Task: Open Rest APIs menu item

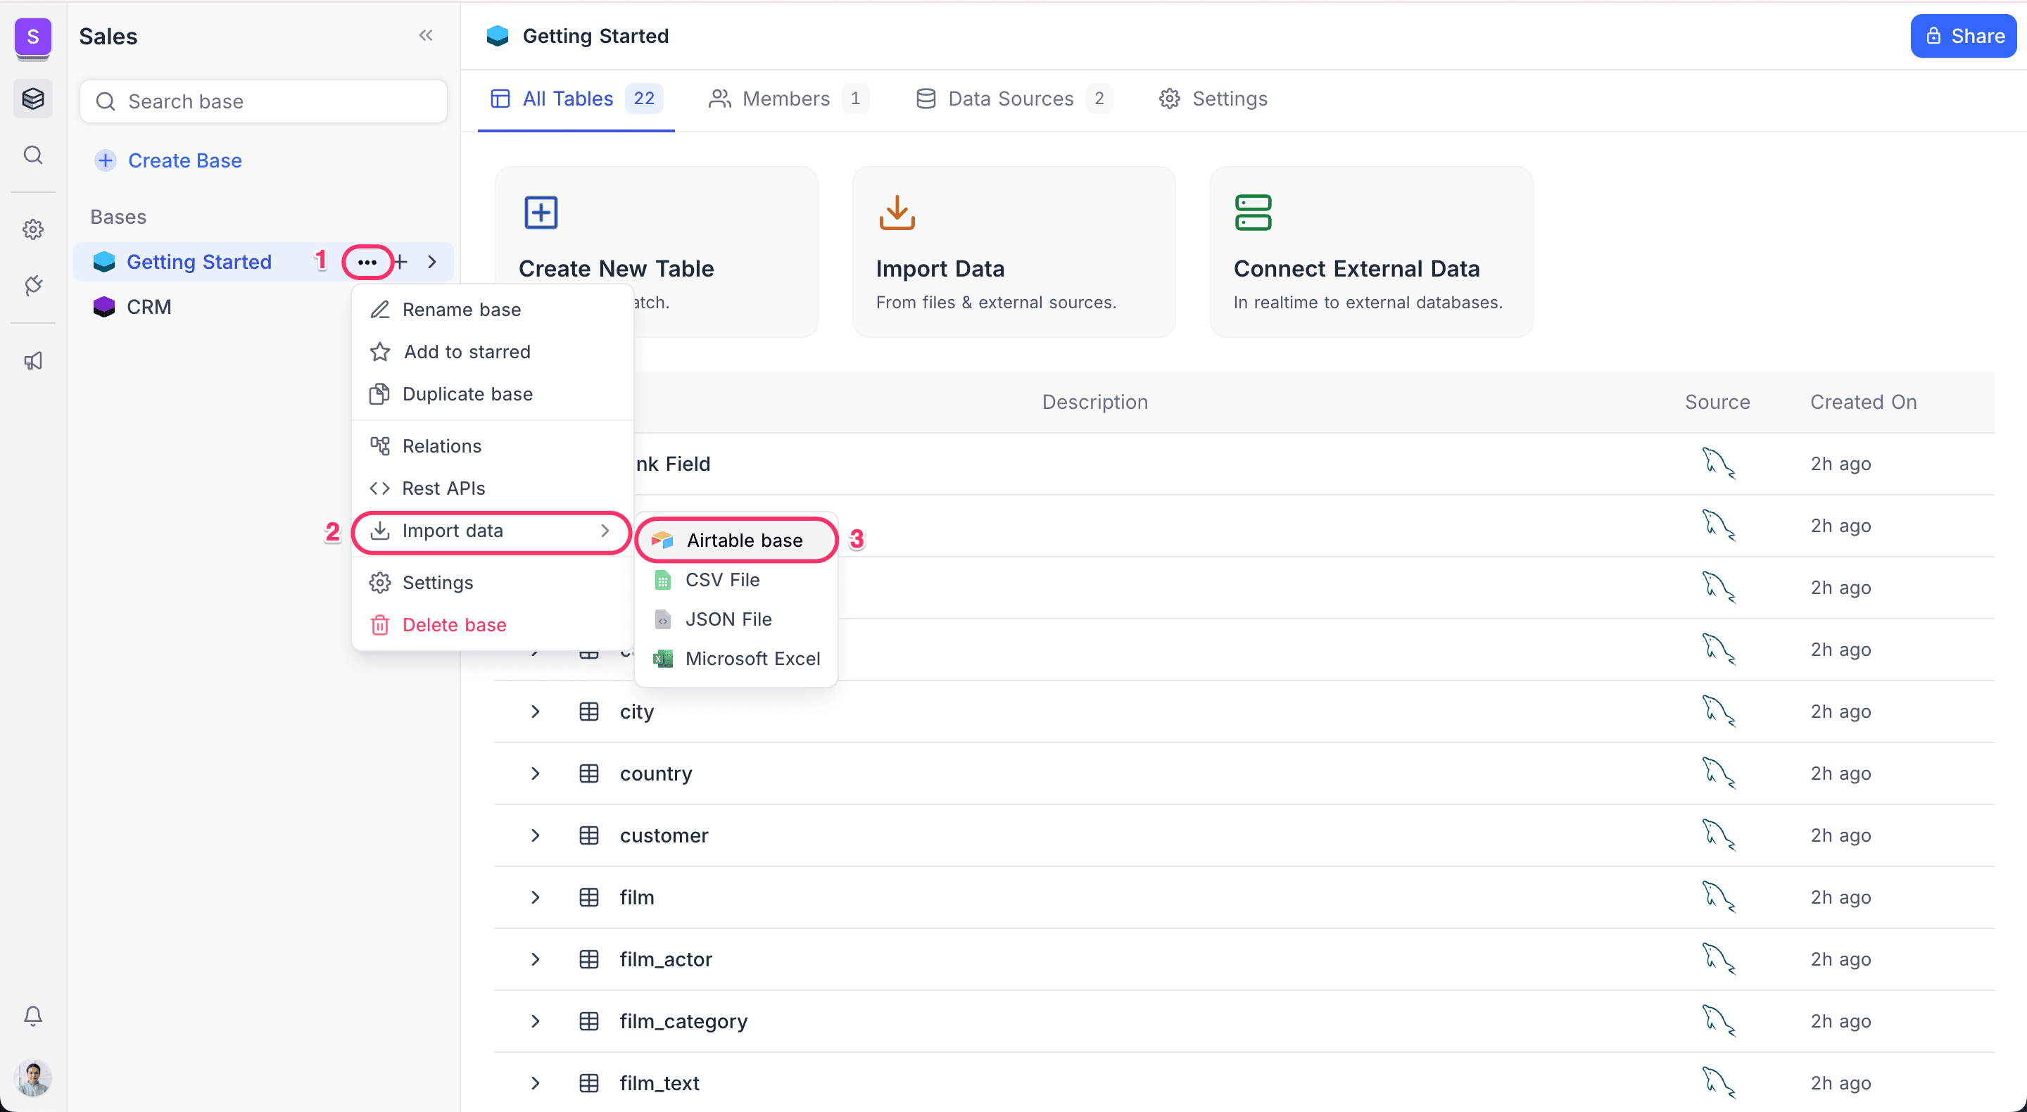Action: (491, 488)
